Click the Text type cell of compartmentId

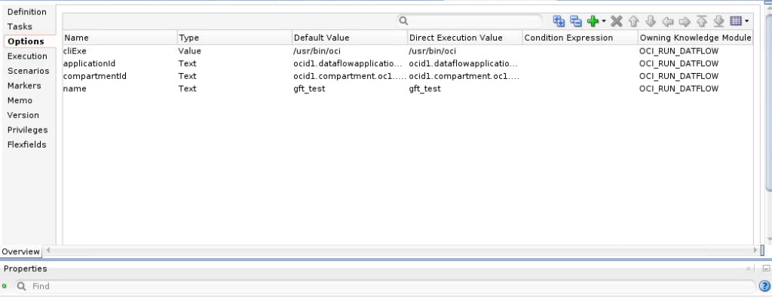click(x=187, y=76)
